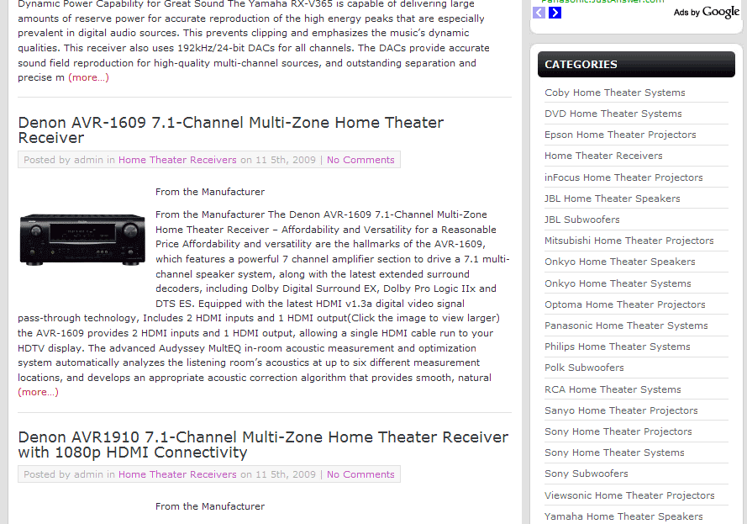The width and height of the screenshot is (747, 524).
Task: Open inFocus Home Theater Projectors category
Action: coord(623,177)
